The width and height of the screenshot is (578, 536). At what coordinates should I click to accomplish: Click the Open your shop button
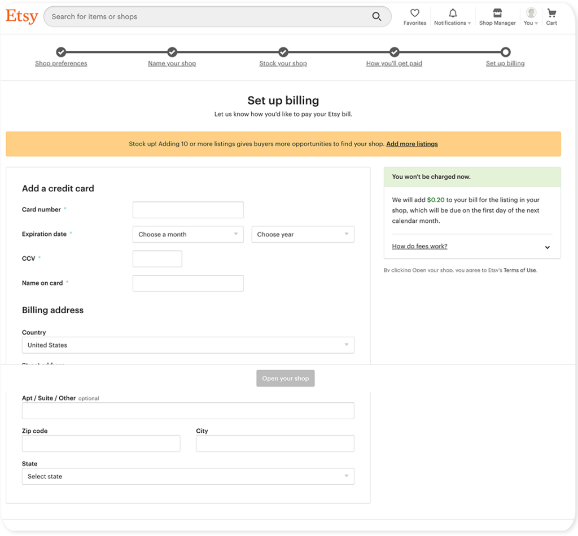(x=285, y=379)
